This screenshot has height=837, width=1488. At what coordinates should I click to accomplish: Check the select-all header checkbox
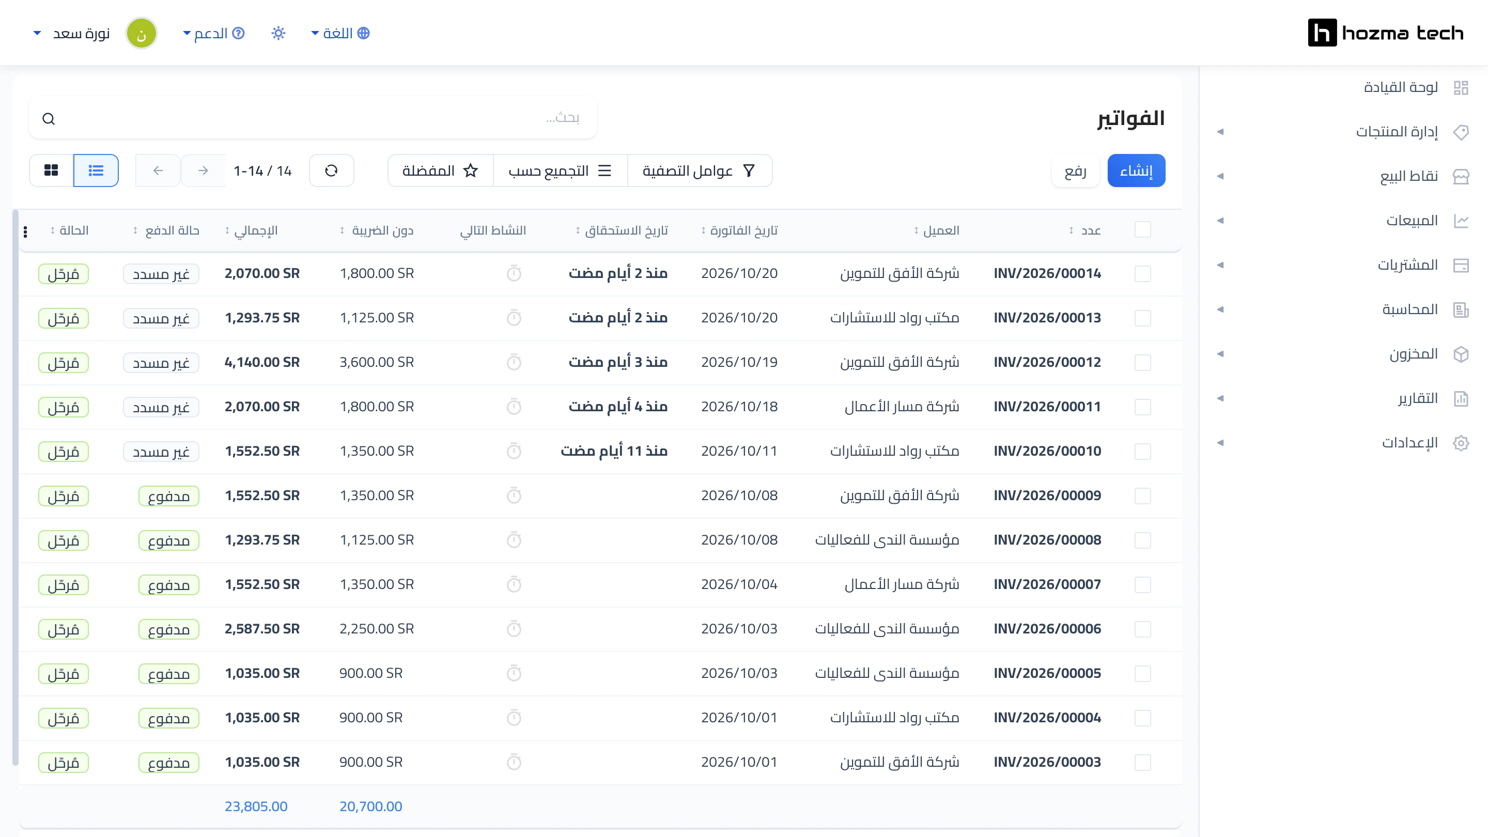(x=1142, y=229)
